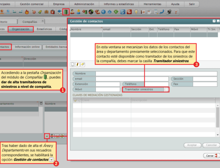Open Informes y estadísticas menu

(119, 4)
